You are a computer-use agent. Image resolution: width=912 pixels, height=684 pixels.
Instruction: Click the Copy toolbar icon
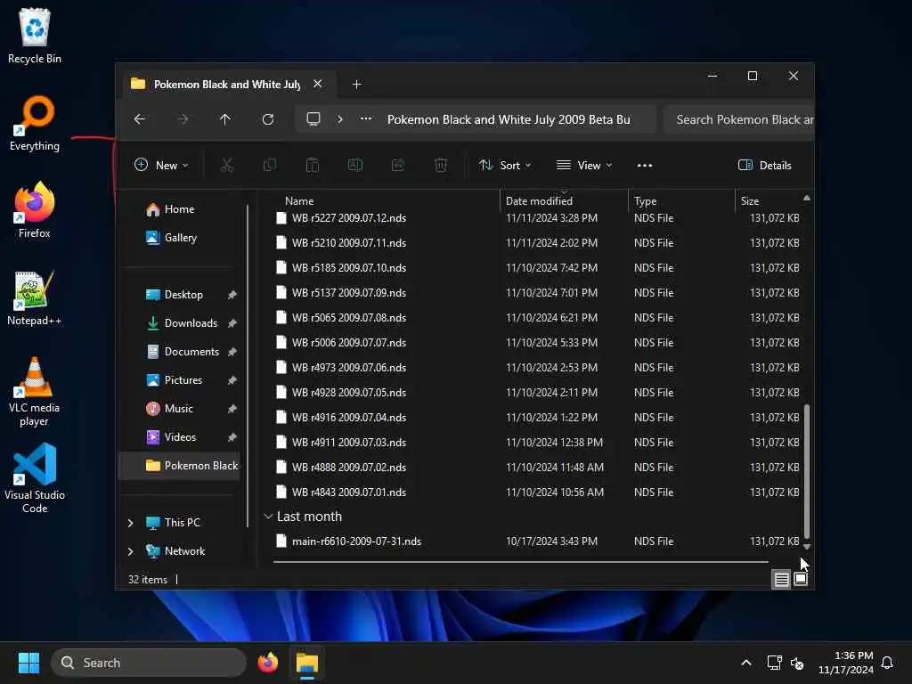[x=270, y=165]
